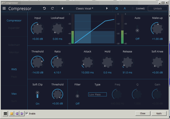Open the Classic Vocal preset name
The image size is (170, 119).
click(84, 9)
